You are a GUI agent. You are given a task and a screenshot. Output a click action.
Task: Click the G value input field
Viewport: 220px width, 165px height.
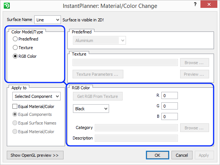click(170, 106)
